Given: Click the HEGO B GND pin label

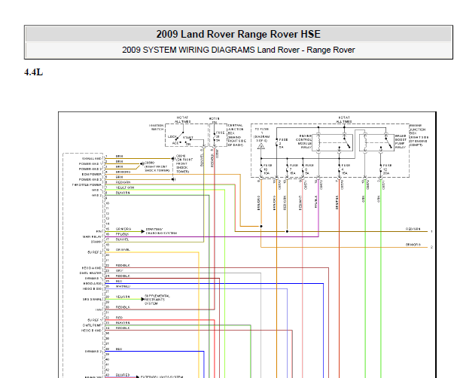Looking at the screenshot, I should click(x=92, y=331).
